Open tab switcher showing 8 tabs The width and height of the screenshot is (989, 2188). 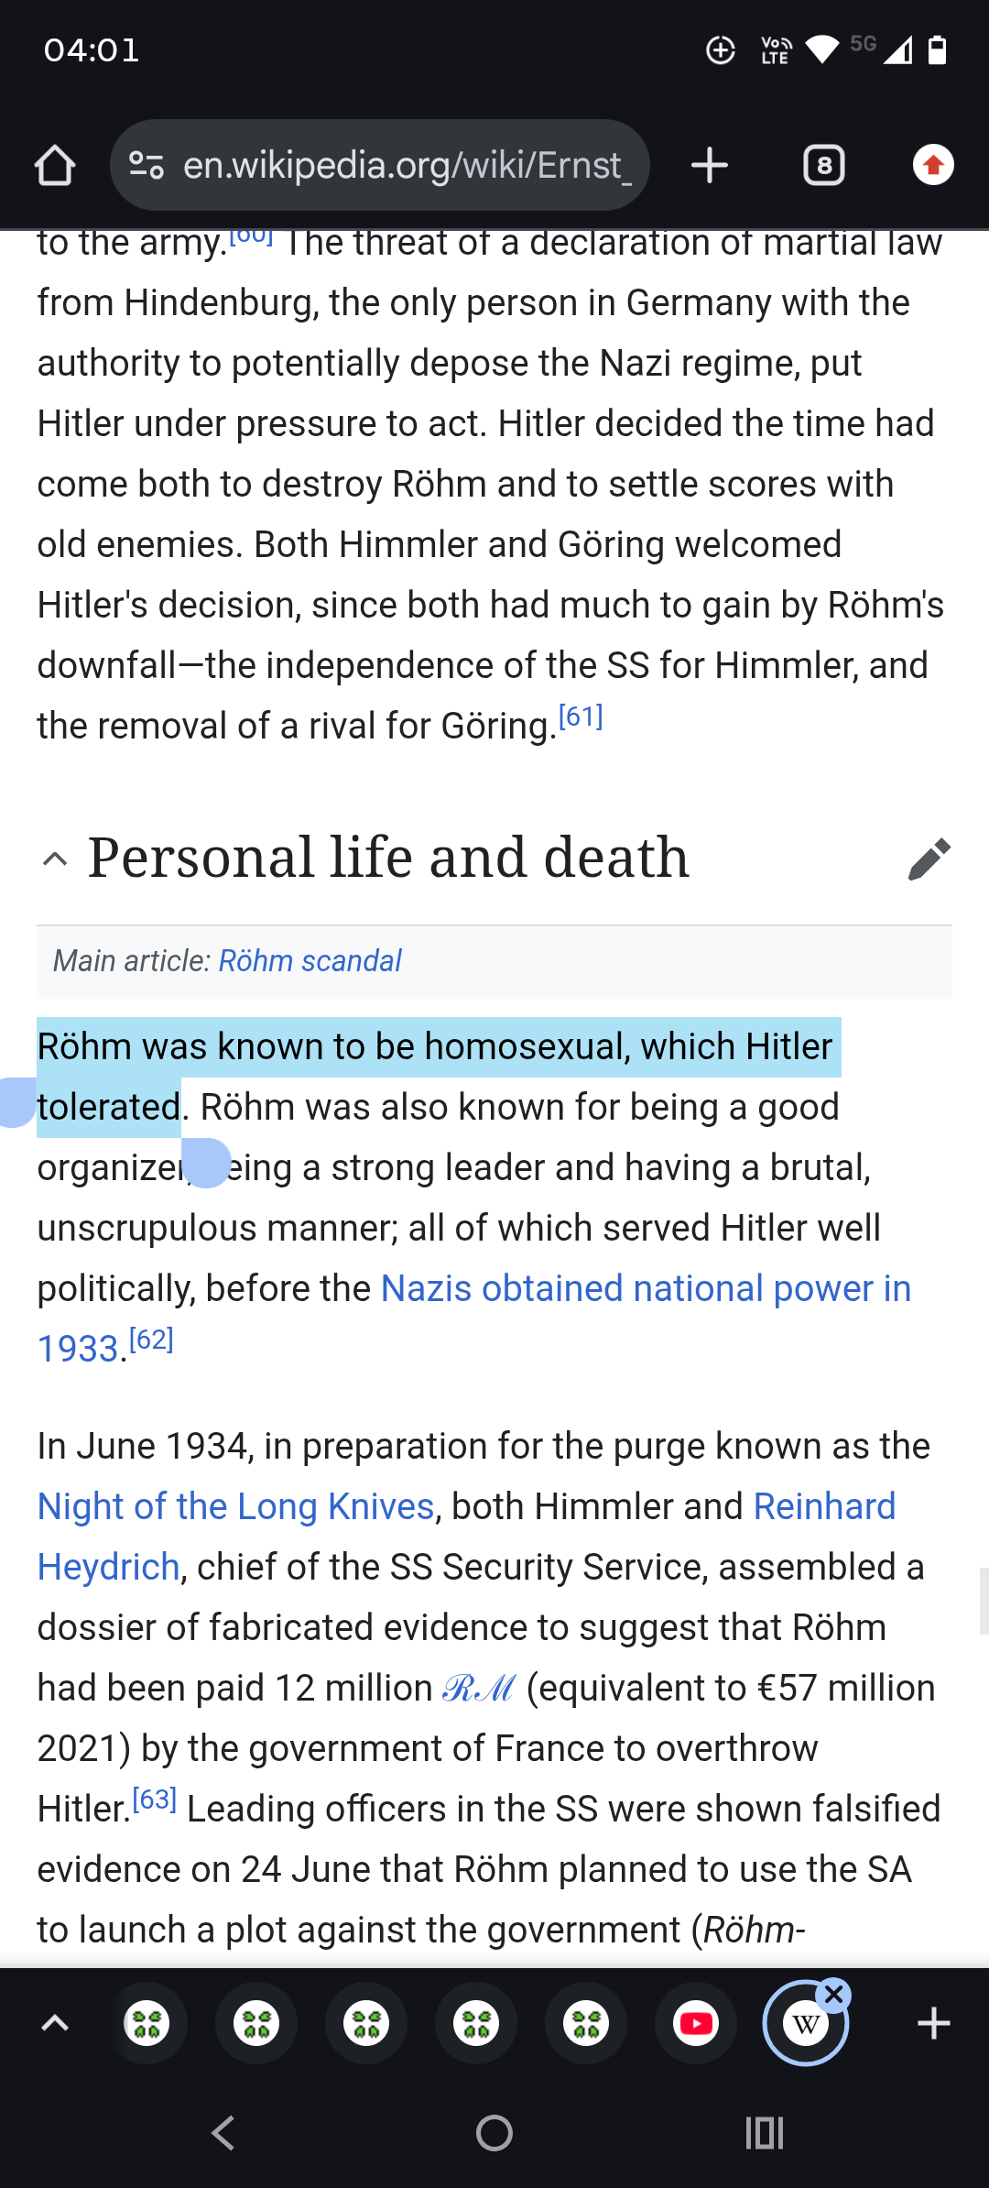tap(823, 166)
